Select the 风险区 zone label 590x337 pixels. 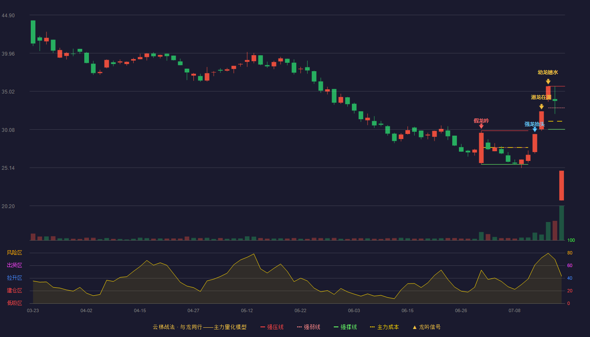pyautogui.click(x=14, y=253)
